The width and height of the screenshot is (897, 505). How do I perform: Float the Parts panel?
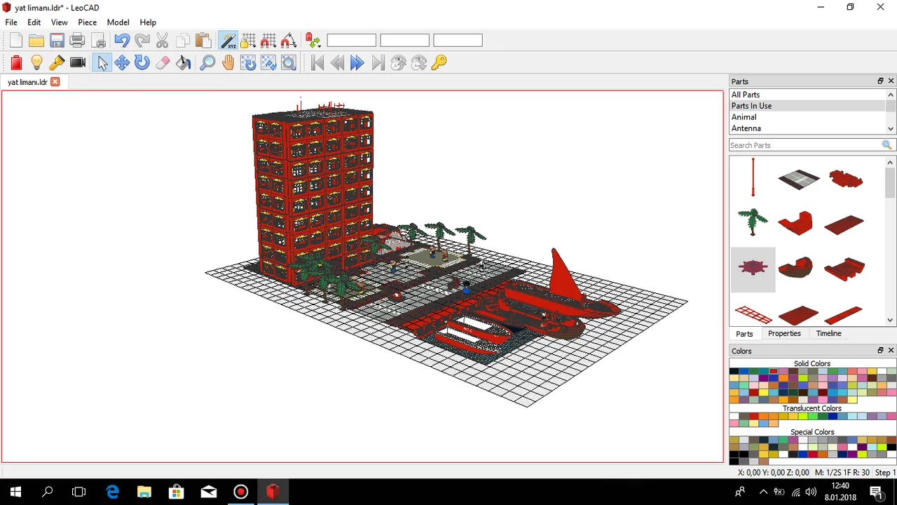[880, 81]
